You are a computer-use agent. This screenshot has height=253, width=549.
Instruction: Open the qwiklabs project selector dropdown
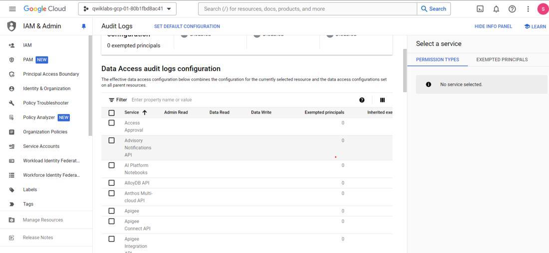point(127,9)
